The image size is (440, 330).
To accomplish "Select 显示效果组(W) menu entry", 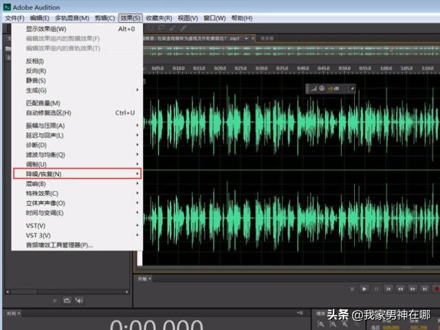I will pyautogui.click(x=77, y=29).
